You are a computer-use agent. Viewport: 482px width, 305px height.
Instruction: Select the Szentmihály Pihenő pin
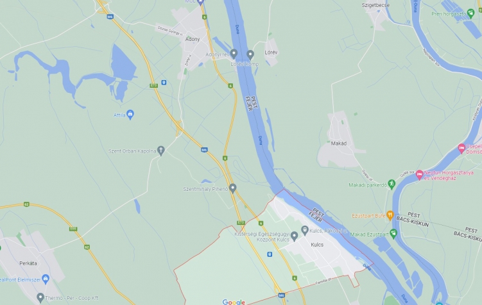click(x=233, y=188)
